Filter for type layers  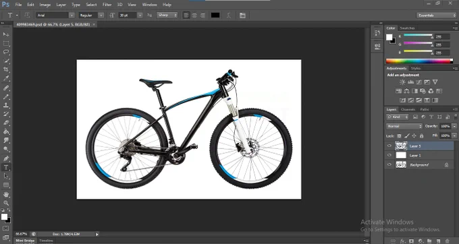pyautogui.click(x=431, y=117)
